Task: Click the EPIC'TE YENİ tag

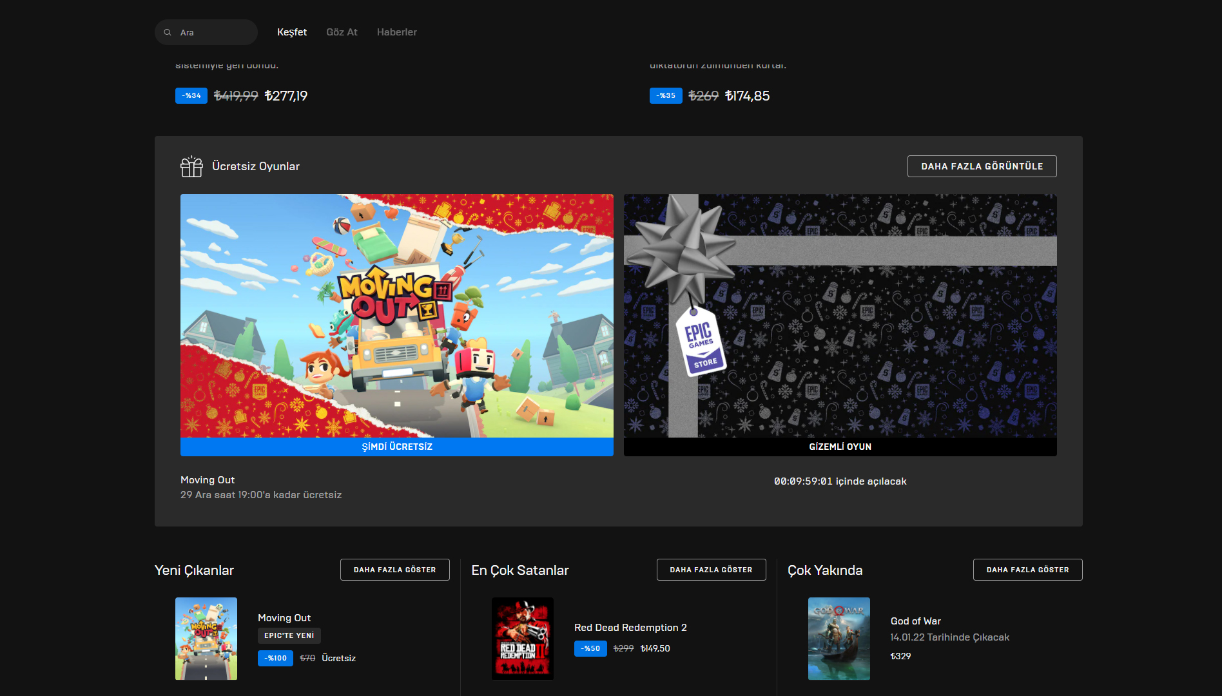Action: (x=289, y=635)
